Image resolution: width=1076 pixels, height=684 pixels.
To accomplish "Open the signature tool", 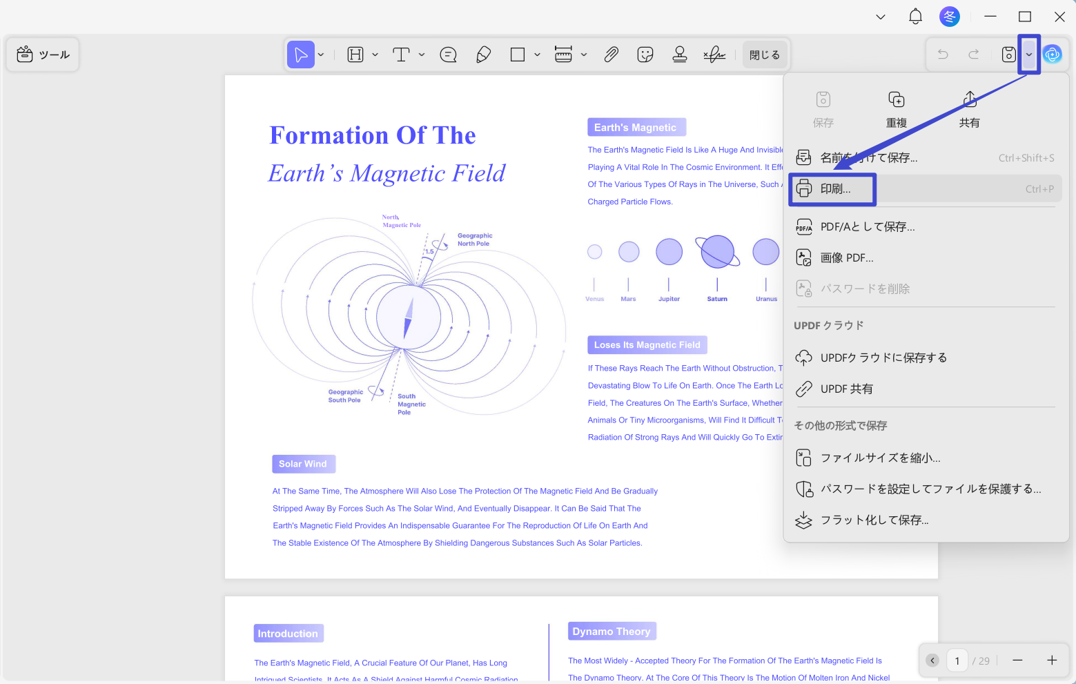I will click(714, 55).
